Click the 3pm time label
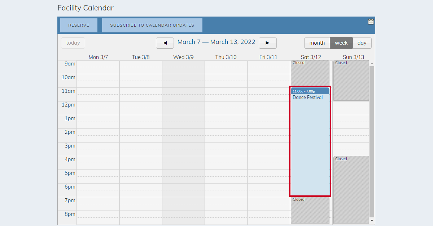This screenshot has width=433, height=226. coord(70,146)
